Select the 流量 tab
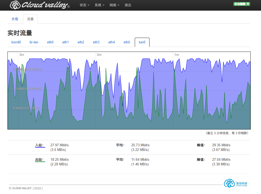Image resolution: width=261 pixels, height=194 pixels. coord(30,19)
